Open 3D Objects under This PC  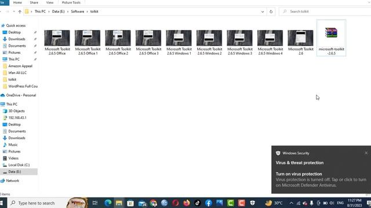point(16,111)
